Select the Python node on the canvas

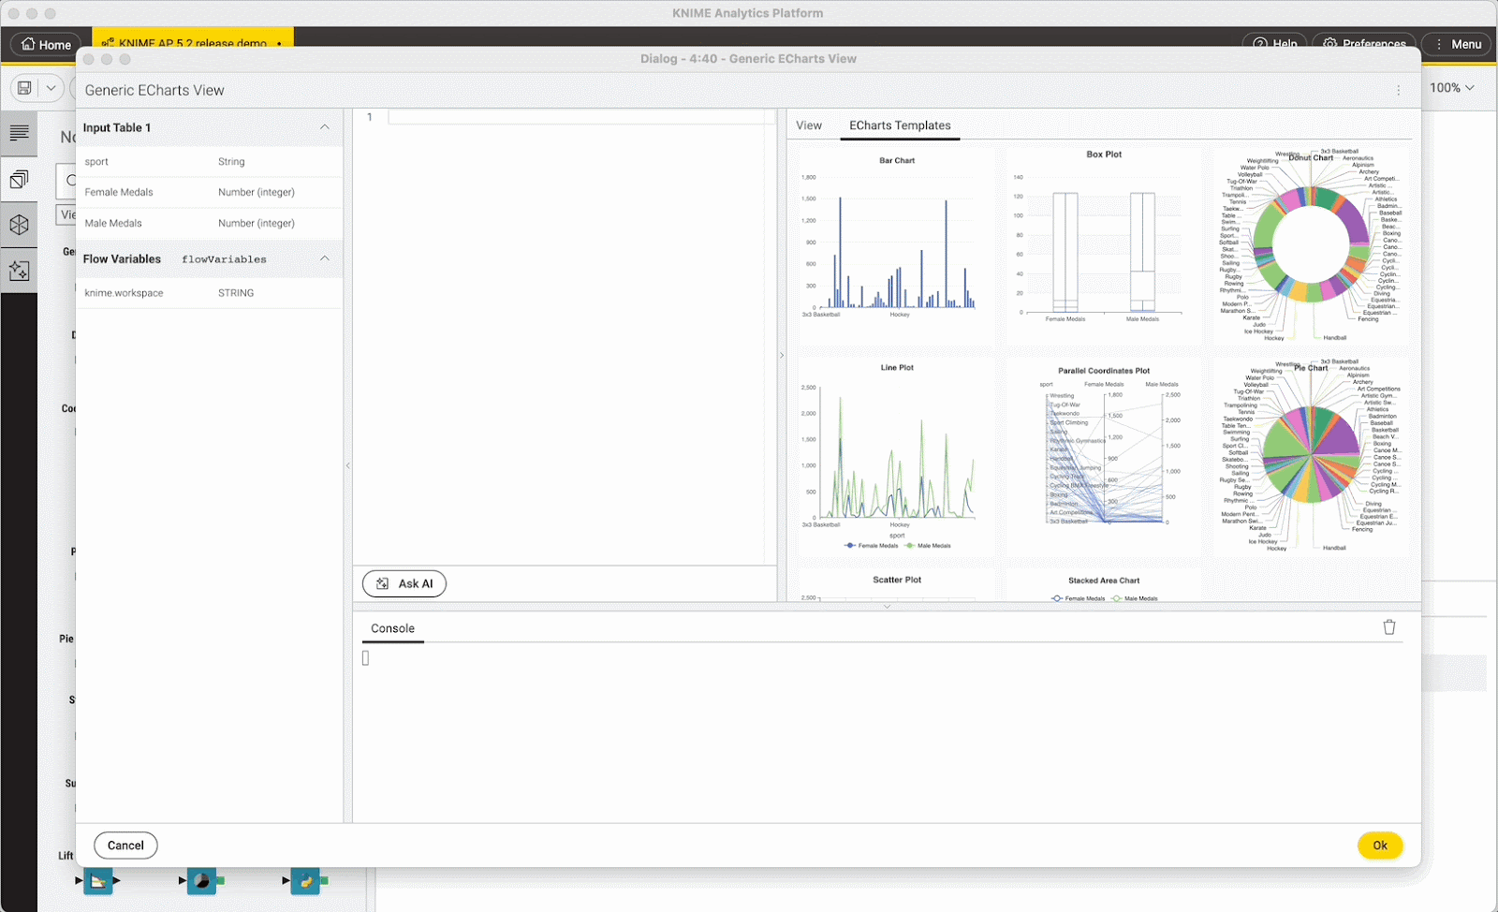coord(305,881)
